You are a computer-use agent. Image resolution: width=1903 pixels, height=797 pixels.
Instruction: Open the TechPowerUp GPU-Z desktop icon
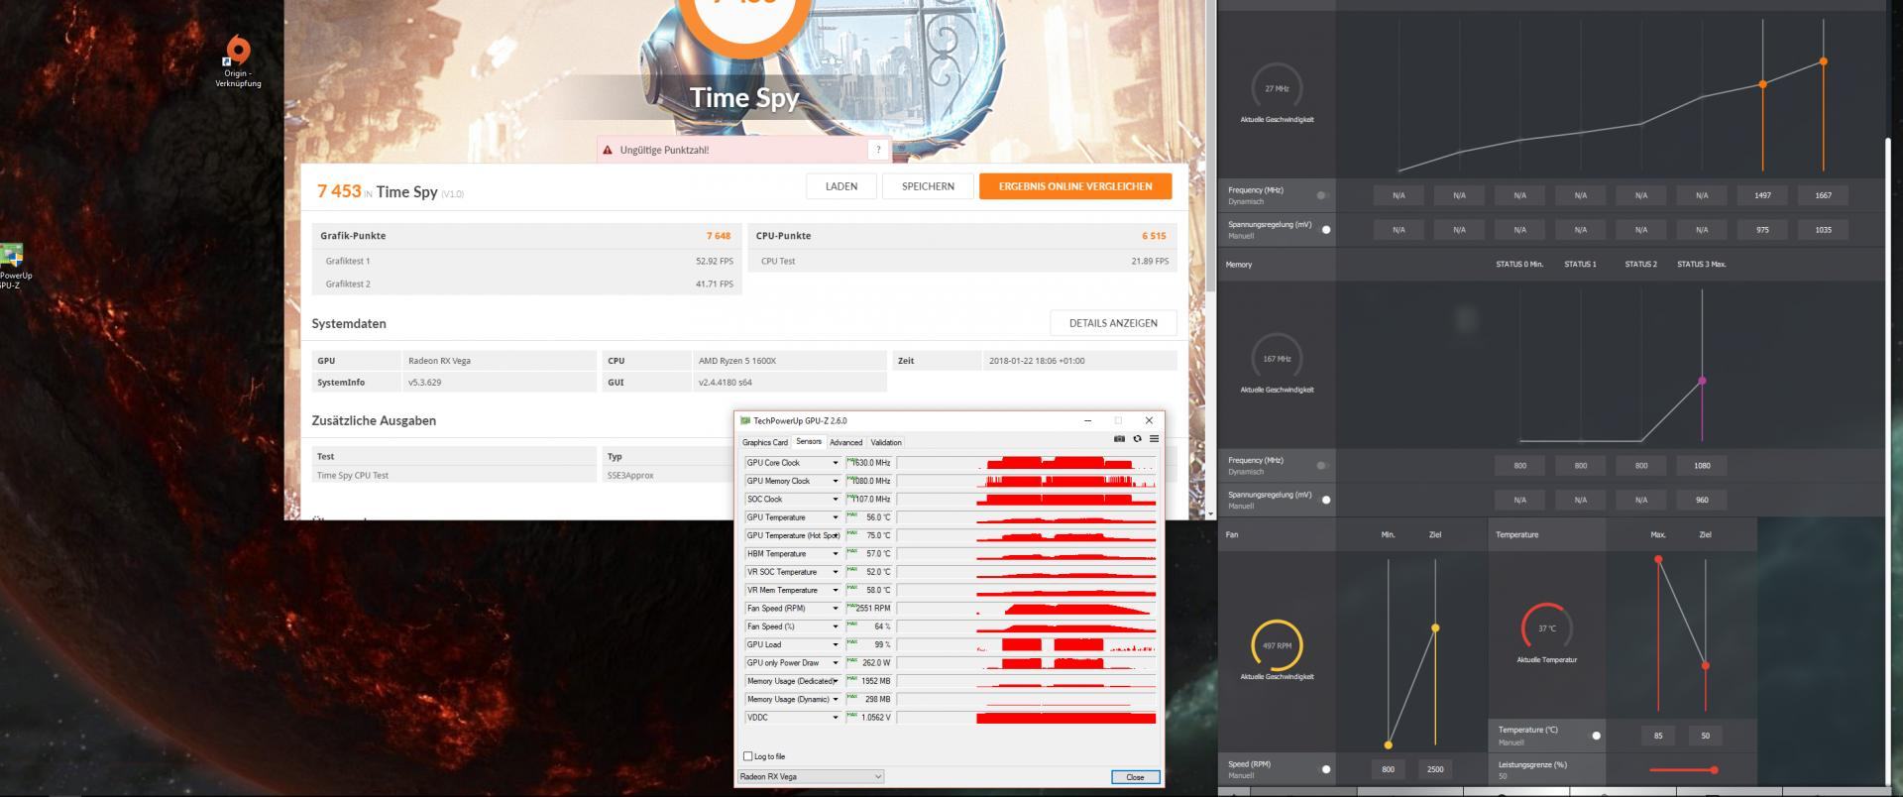pyautogui.click(x=10, y=256)
